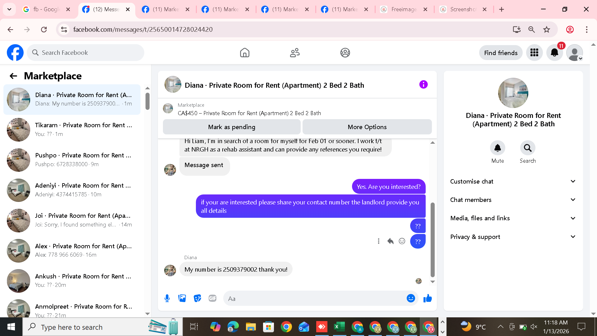The image size is (597, 336).
Task: Switch to the Freeimage browser tab
Action: pyautogui.click(x=404, y=9)
